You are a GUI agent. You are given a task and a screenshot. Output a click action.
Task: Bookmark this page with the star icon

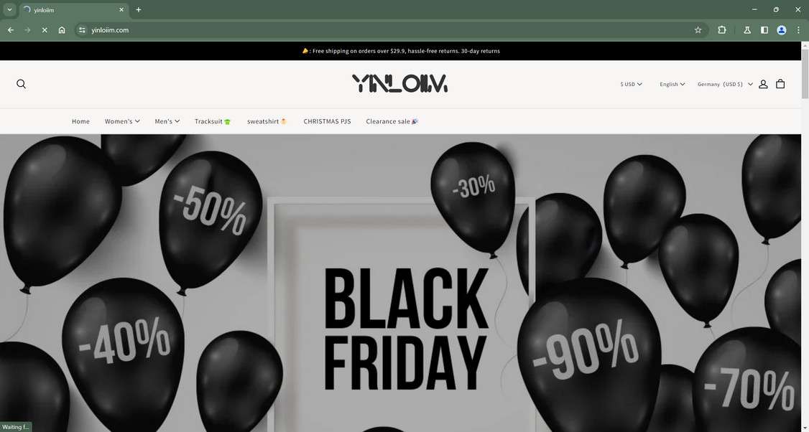pyautogui.click(x=698, y=30)
